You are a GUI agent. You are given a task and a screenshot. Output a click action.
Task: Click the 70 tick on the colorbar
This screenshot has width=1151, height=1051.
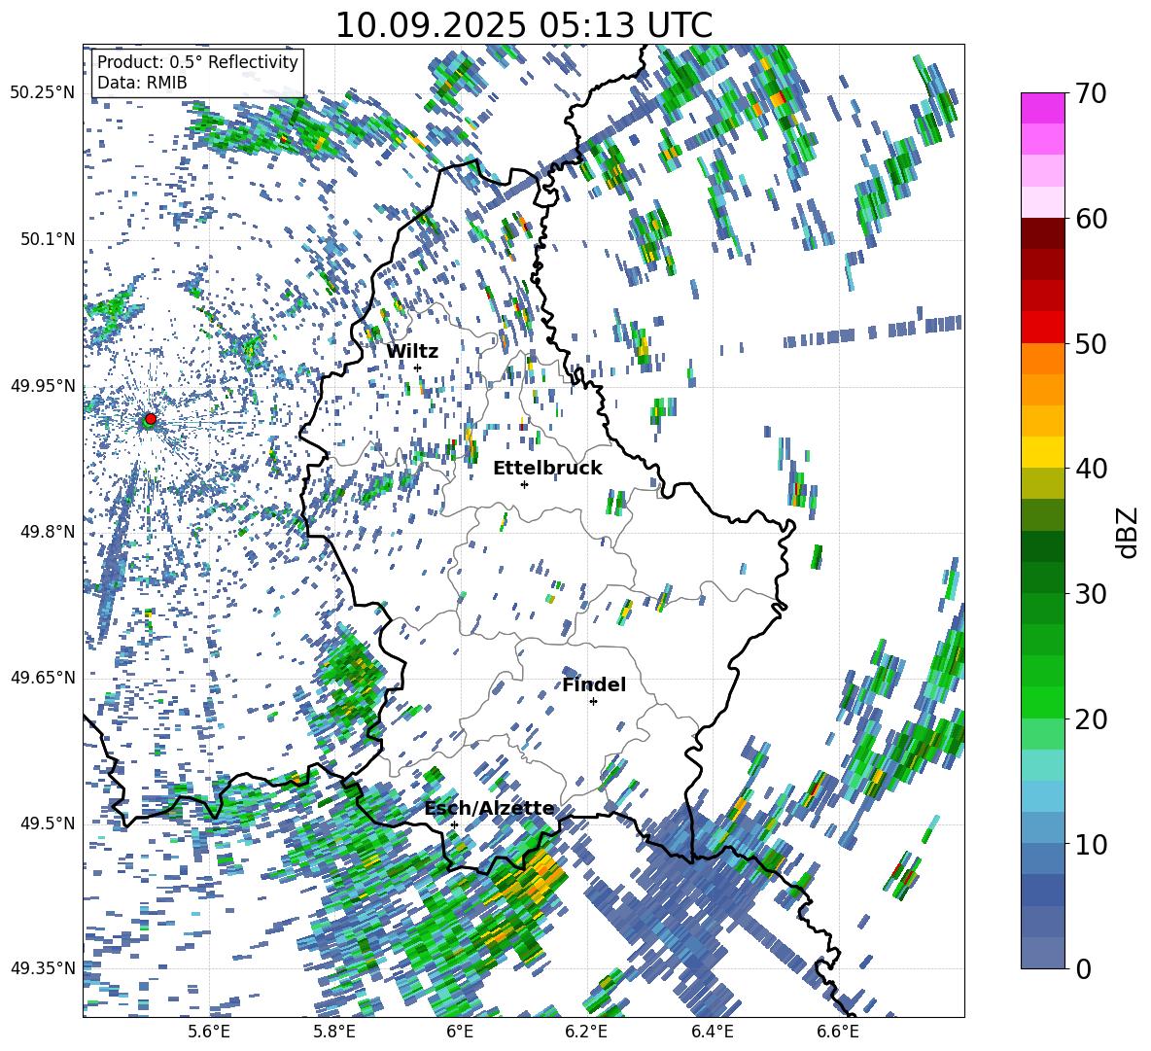[x=1092, y=93]
